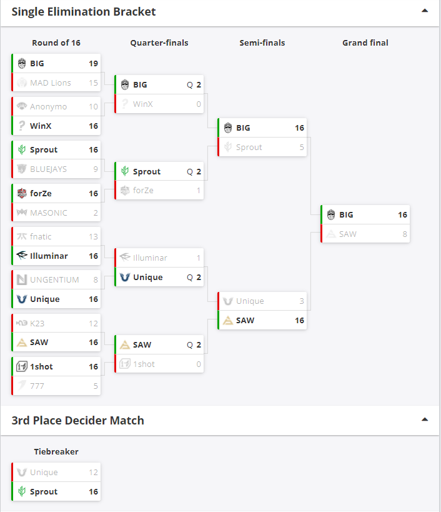This screenshot has width=441, height=512.
Task: Click the UNGENTIUM logo in Round of 16
Action: pos(21,279)
